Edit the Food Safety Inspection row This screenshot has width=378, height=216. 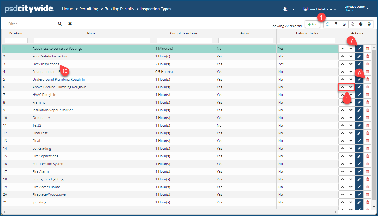tap(359, 56)
